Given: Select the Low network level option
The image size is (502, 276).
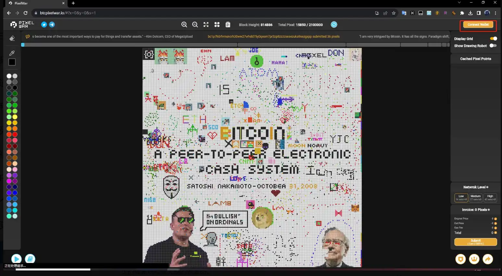Looking at the screenshot, I should tap(461, 197).
